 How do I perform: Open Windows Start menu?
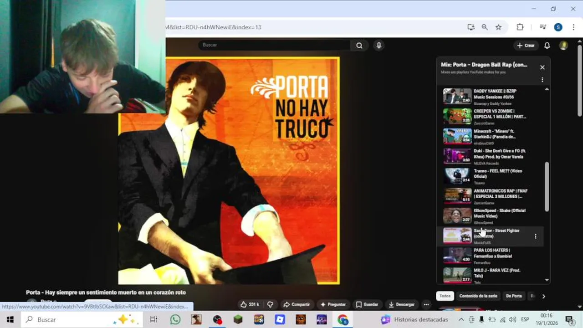[10, 320]
